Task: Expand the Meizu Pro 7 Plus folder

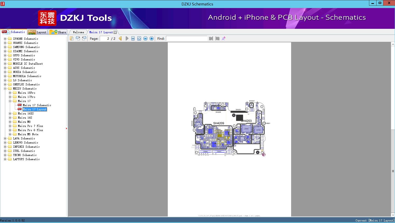Action: pos(10,126)
